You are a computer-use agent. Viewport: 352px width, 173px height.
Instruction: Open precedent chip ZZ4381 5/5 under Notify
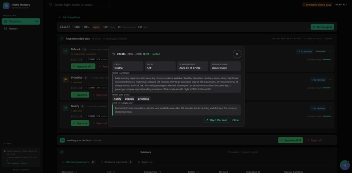[x=97, y=116]
